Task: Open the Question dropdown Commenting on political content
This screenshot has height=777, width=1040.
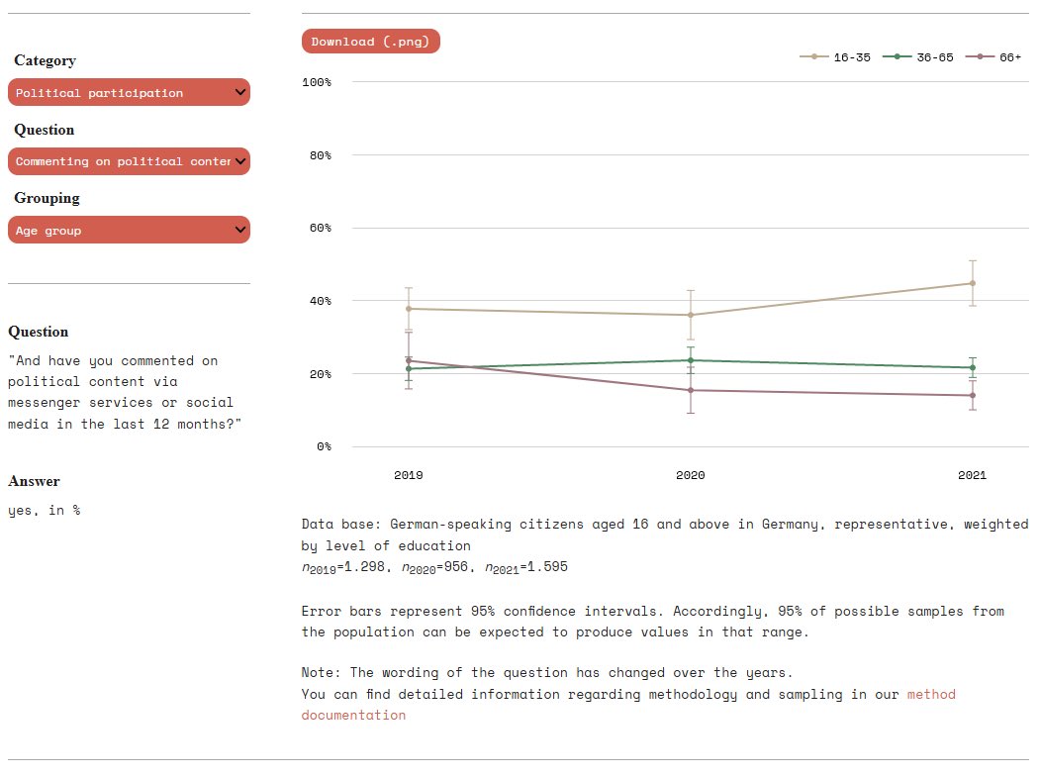Action: coord(129,161)
